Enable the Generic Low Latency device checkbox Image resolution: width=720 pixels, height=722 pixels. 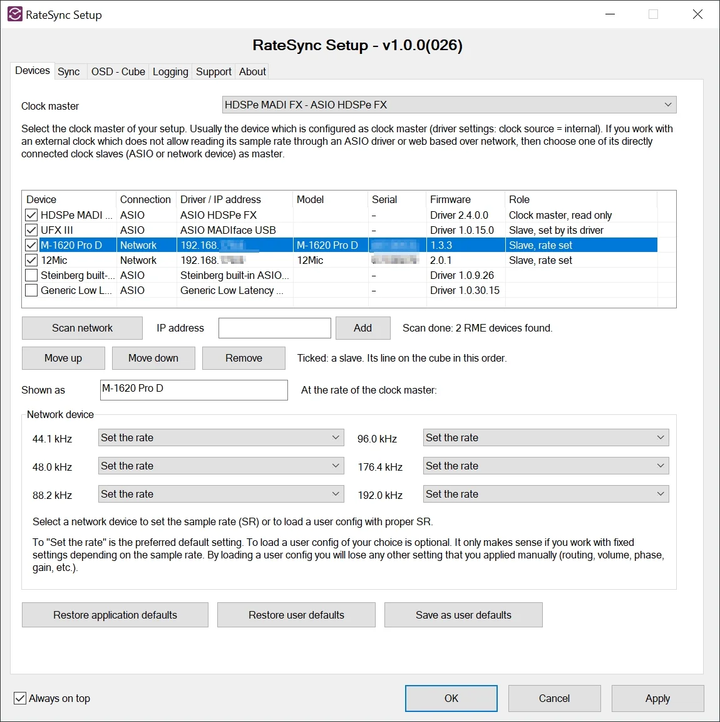tap(31, 291)
